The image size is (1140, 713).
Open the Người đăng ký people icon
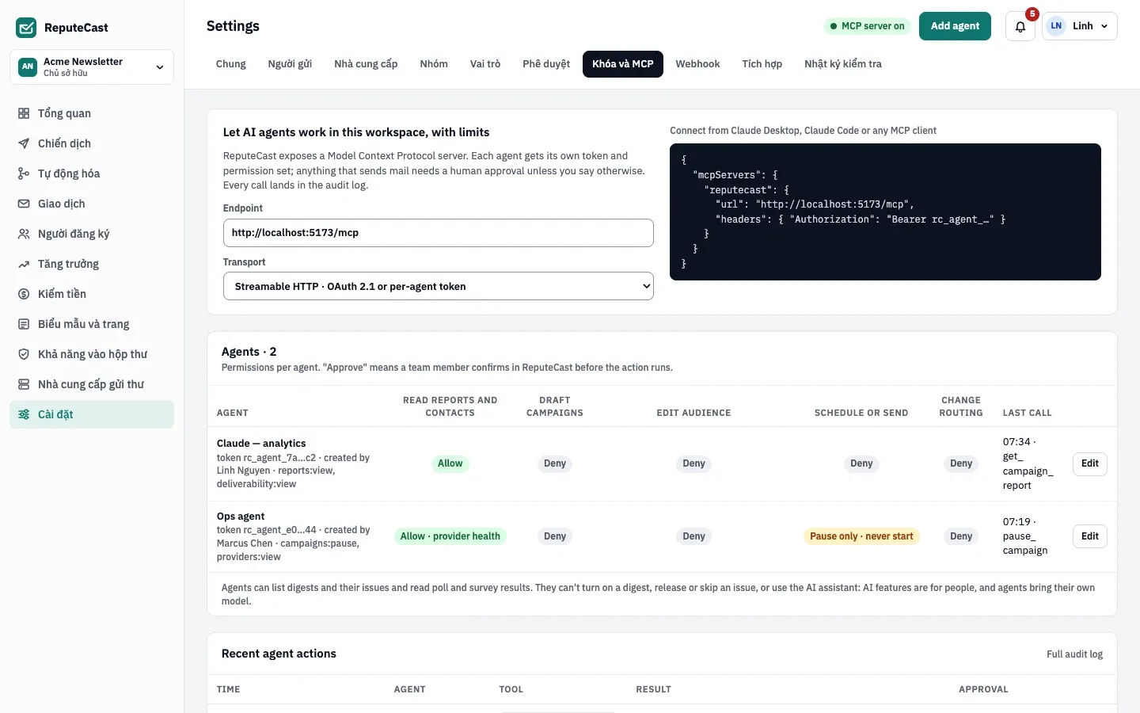click(x=24, y=234)
